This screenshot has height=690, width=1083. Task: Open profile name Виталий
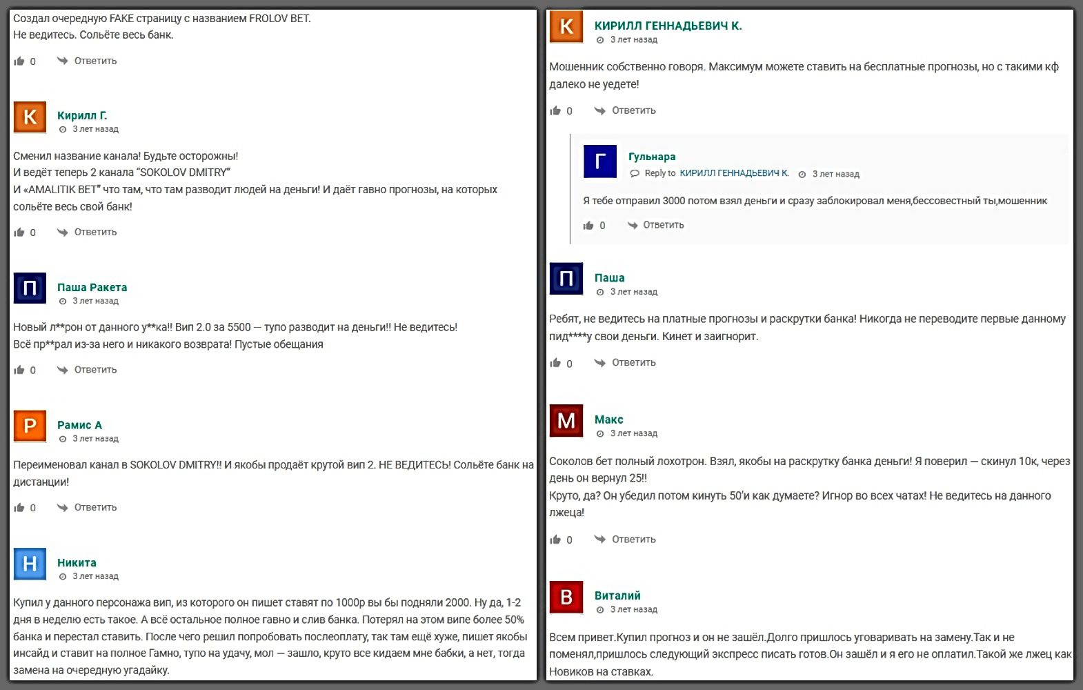[617, 595]
